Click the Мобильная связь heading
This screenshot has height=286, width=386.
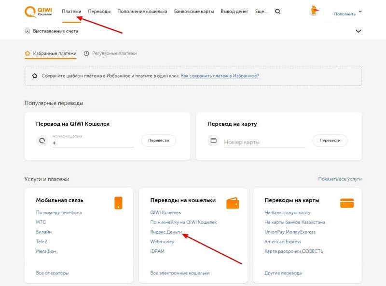(59, 200)
